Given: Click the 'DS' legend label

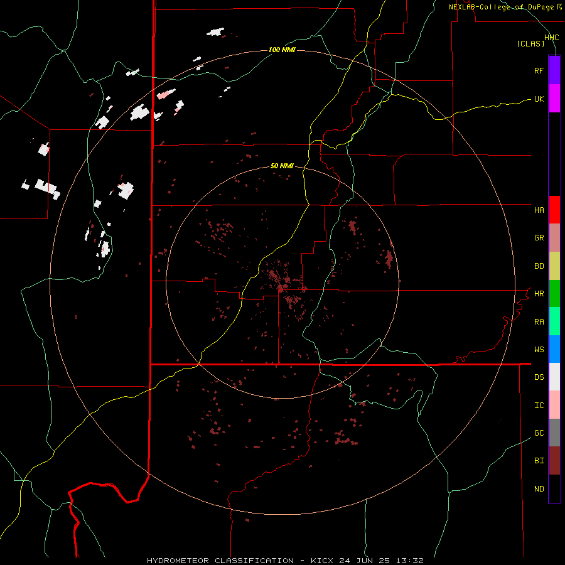Looking at the screenshot, I should 539,377.
